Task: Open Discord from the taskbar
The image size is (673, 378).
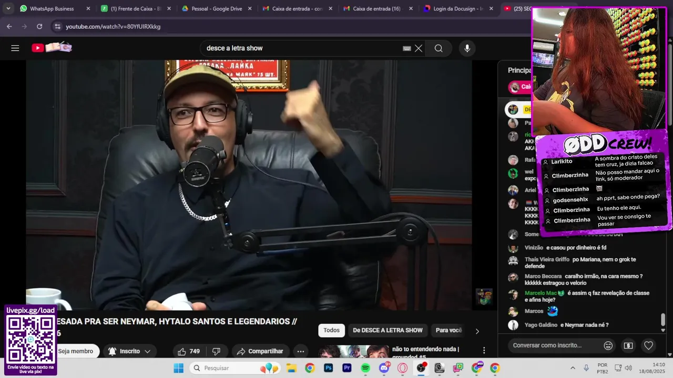Action: (x=384, y=368)
